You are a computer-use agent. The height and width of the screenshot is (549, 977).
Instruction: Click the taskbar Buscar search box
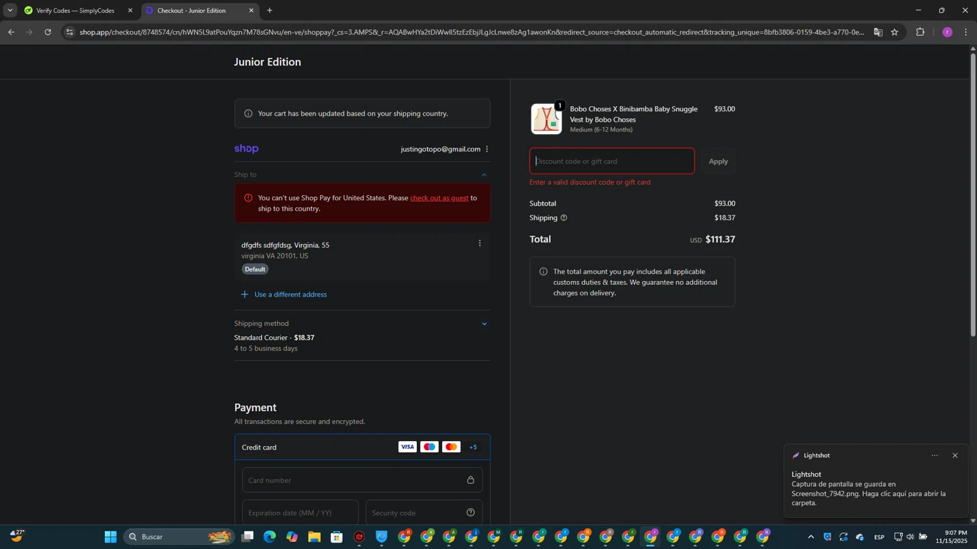[178, 537]
